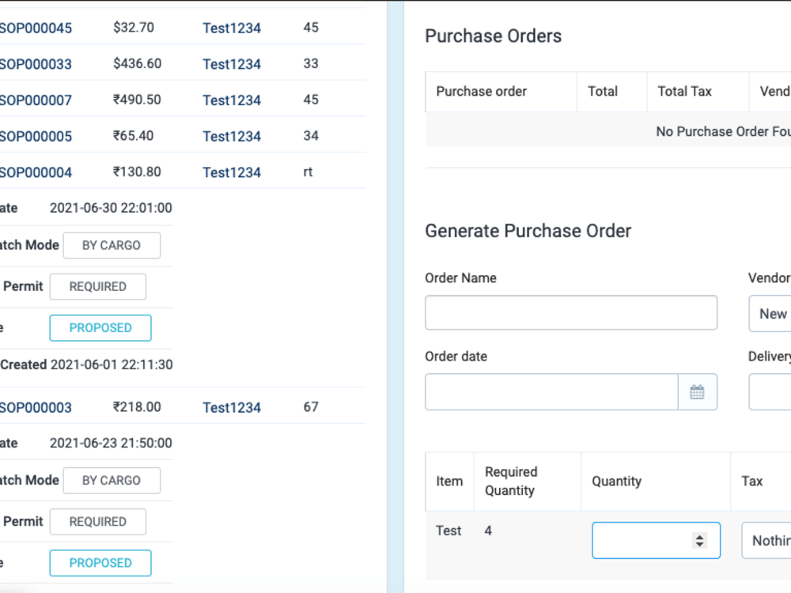Screen dimensions: 791x593
Task: Click value 33 in SOP000033 row
Action: [x=311, y=63]
